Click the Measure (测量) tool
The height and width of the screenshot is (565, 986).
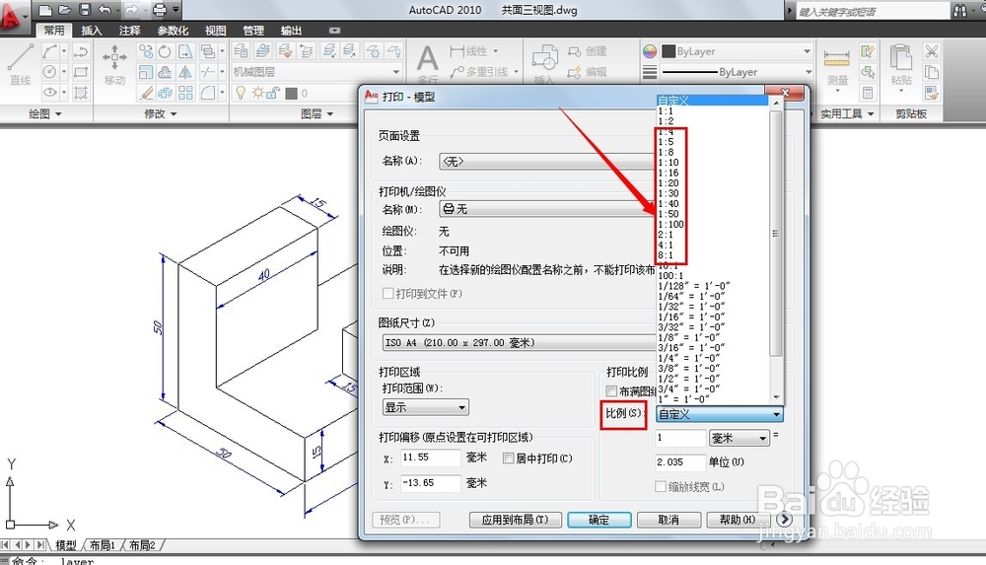coord(837,67)
